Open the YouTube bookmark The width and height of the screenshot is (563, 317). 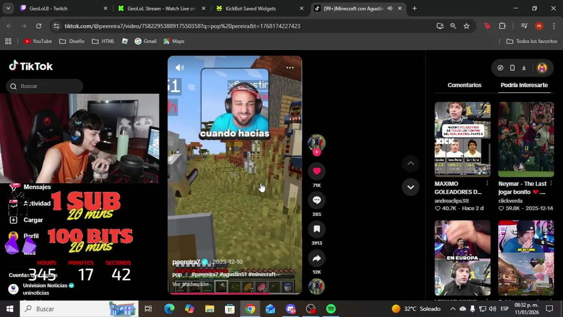38,41
